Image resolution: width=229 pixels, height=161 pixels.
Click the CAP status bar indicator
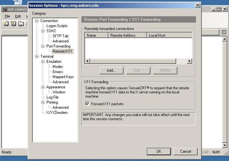click(x=205, y=152)
